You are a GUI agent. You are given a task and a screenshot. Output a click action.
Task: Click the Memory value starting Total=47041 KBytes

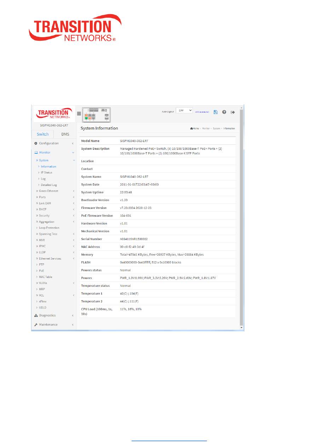coord(162,255)
